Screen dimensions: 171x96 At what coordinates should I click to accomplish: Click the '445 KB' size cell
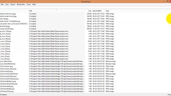89,24
